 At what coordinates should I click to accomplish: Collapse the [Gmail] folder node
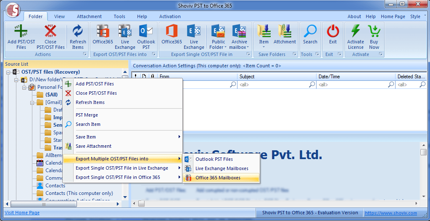pyautogui.click(x=32, y=102)
